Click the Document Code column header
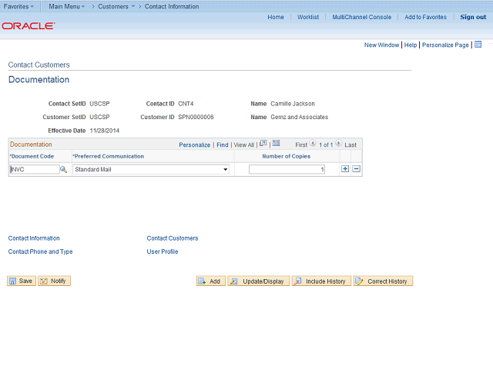The width and height of the screenshot is (493, 369). pos(32,156)
